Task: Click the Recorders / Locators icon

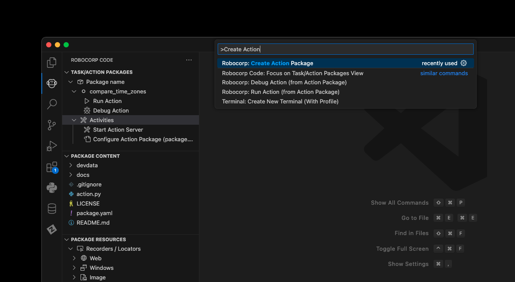Action: click(x=80, y=249)
